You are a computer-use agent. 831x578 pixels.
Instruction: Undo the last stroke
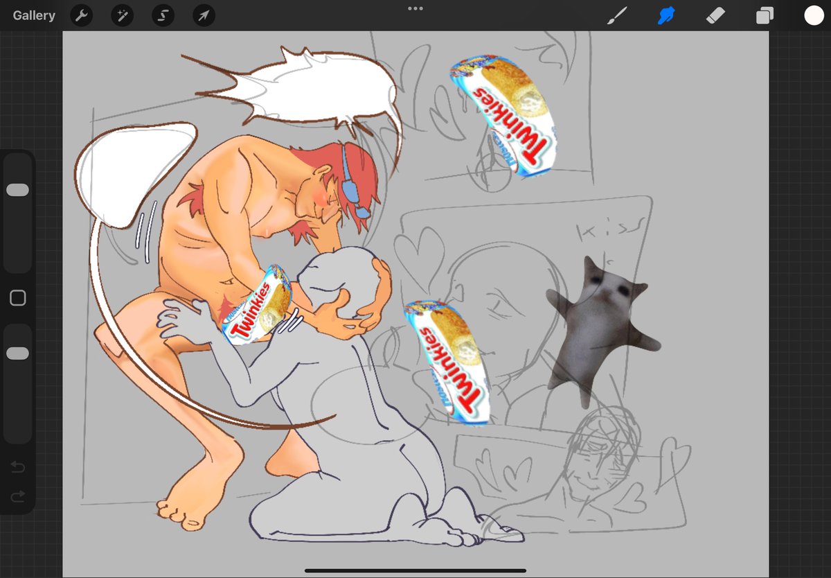18,468
